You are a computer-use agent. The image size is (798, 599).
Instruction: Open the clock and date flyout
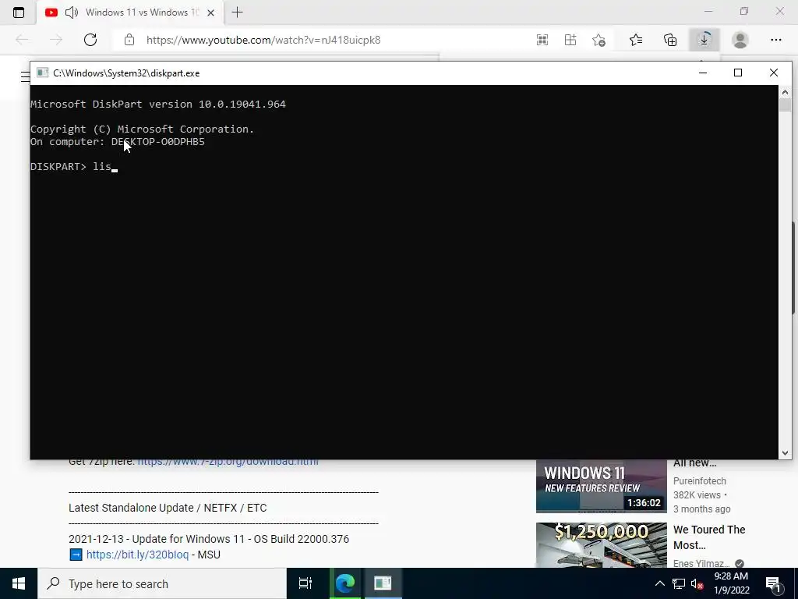point(731,583)
